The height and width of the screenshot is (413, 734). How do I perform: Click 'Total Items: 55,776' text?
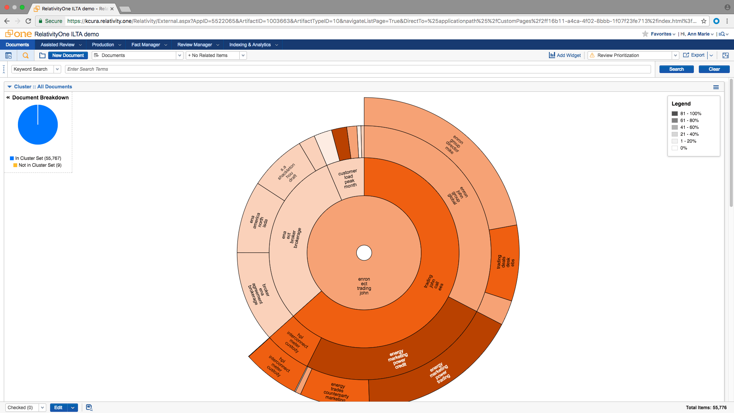pos(706,408)
